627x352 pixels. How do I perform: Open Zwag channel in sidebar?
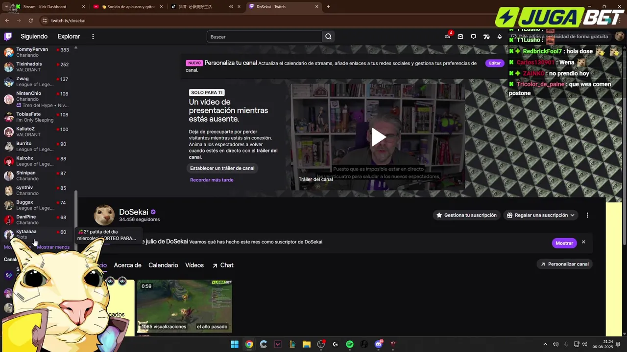click(37, 81)
